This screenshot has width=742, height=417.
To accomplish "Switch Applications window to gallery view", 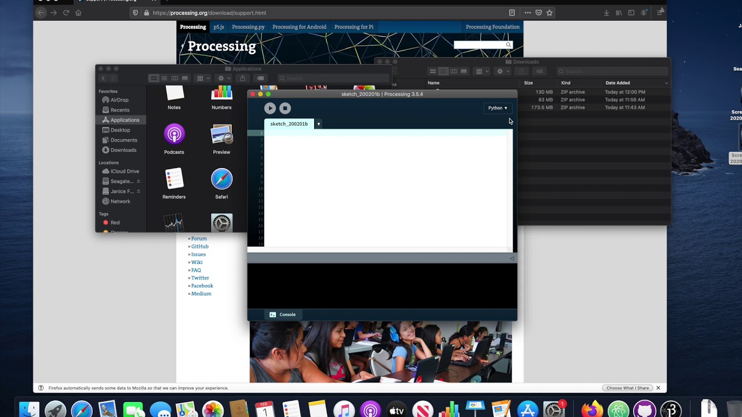I will pyautogui.click(x=185, y=78).
